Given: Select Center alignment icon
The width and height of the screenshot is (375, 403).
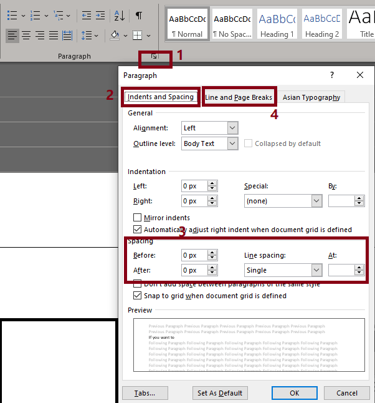Looking at the screenshot, I should click(x=26, y=35).
